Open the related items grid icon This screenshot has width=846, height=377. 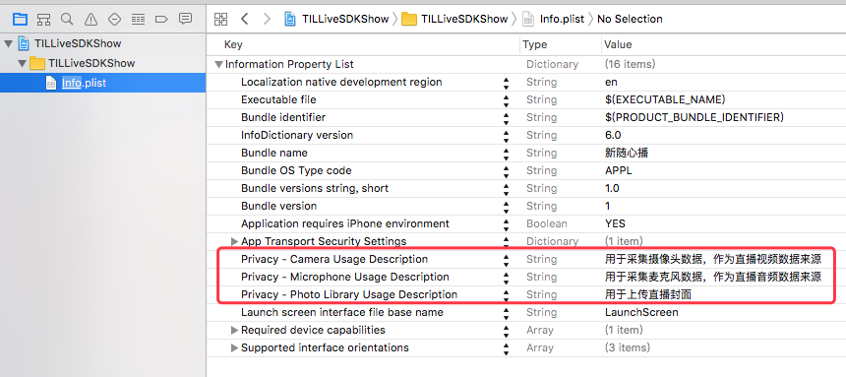click(x=220, y=20)
